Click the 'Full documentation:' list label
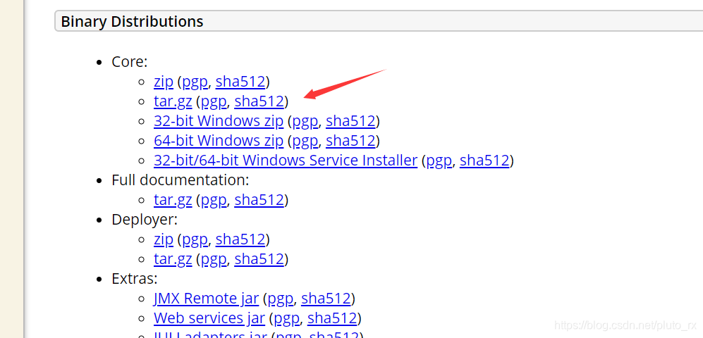Viewport: 703px width, 338px height. [181, 180]
